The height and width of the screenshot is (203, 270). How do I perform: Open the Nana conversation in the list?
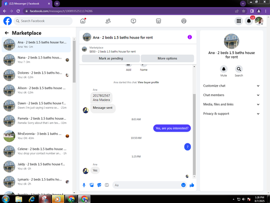[x=36, y=60]
